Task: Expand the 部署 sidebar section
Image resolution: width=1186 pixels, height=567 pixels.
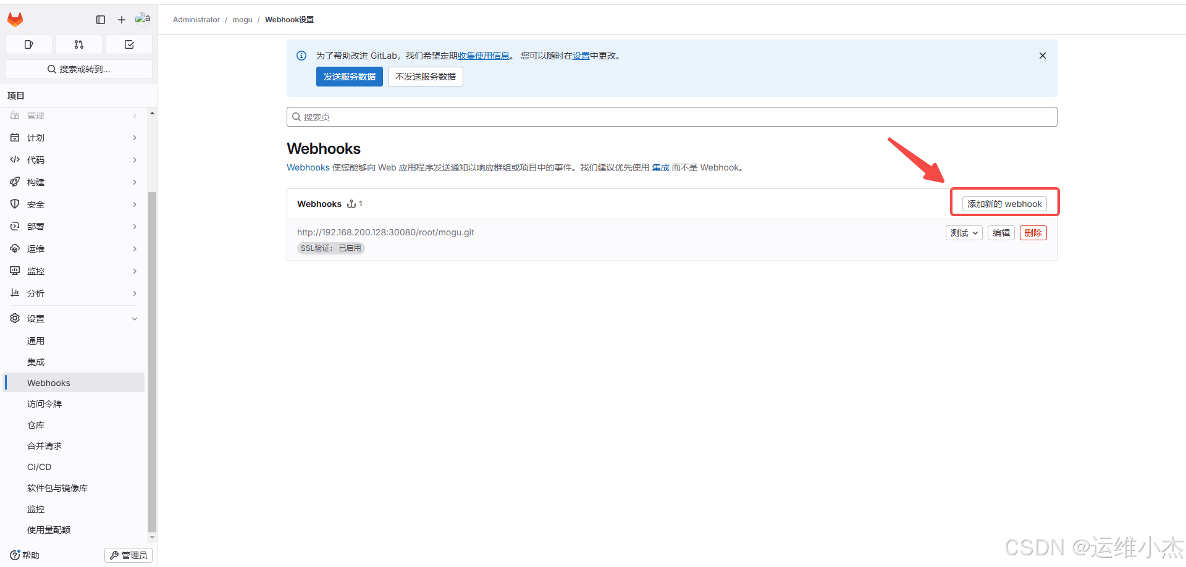Action: (74, 227)
